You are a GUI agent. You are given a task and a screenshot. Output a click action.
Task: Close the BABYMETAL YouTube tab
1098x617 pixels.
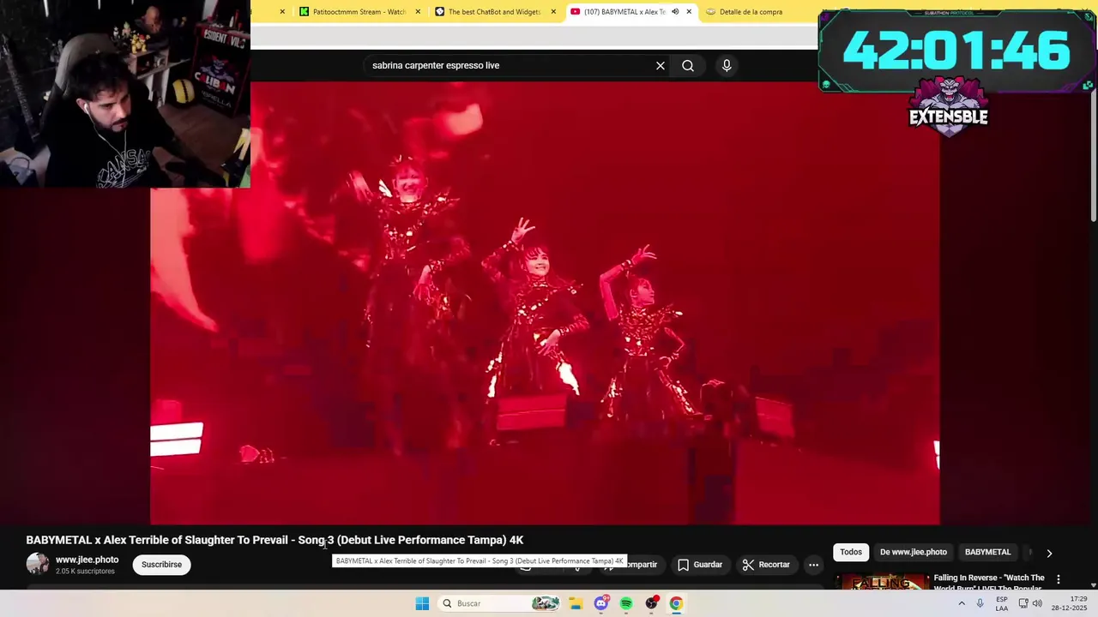point(689,12)
